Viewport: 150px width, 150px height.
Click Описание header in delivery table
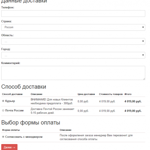[x=37, y=94]
